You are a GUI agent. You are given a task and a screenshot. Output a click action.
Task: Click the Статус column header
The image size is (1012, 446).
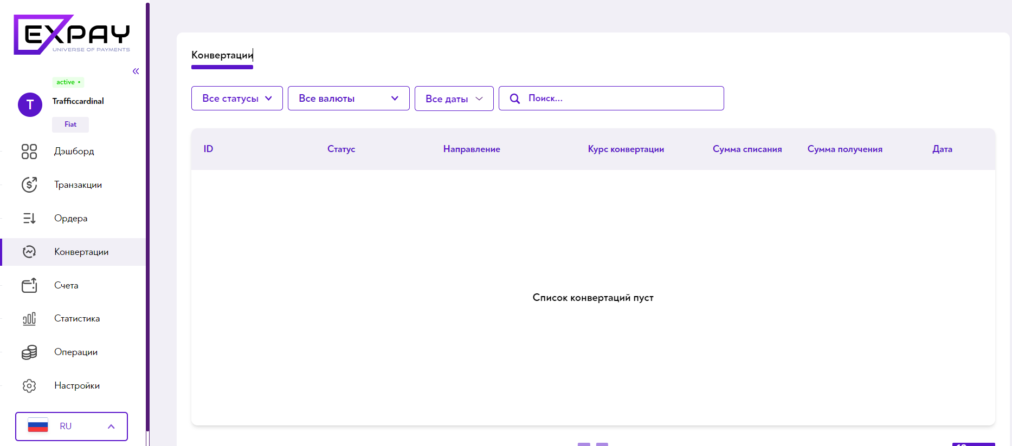(341, 149)
